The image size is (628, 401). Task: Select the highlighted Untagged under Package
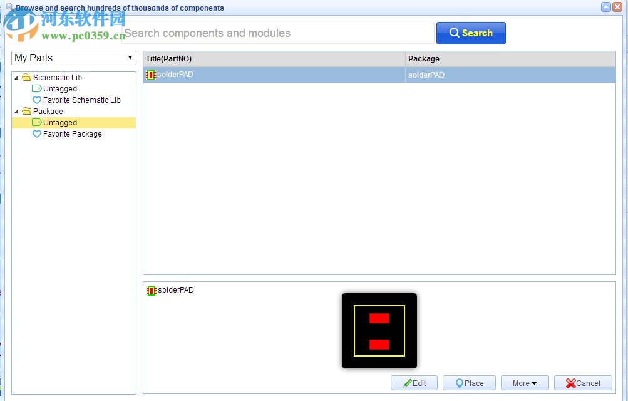pos(74,123)
